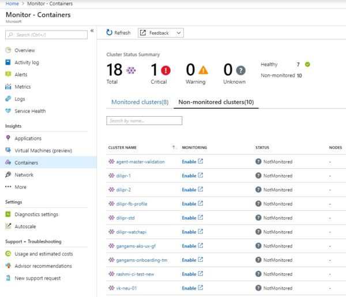The width and height of the screenshot is (346, 297).
Task: Click the Virtual Machines (preview) icon
Action: [x=8, y=150]
